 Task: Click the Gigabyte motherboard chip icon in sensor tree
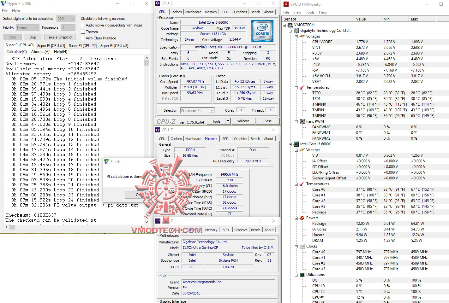(296, 30)
